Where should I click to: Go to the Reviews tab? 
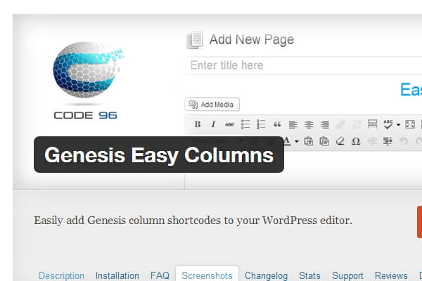pos(391,275)
